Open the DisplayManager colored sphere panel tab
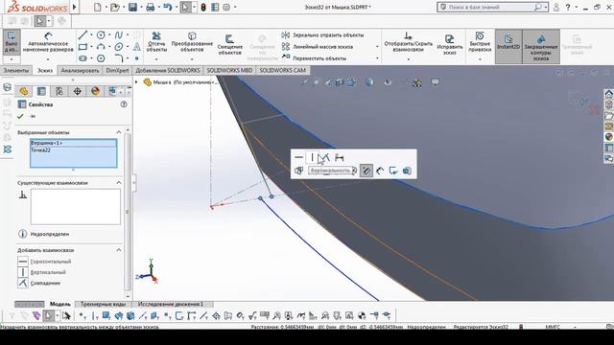Image resolution: width=614 pixels, height=345 pixels. (95, 91)
